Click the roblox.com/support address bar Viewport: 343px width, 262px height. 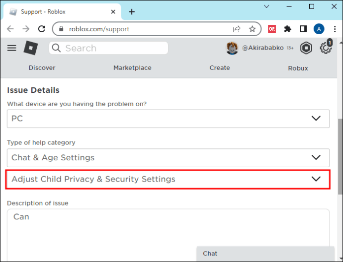point(157,29)
